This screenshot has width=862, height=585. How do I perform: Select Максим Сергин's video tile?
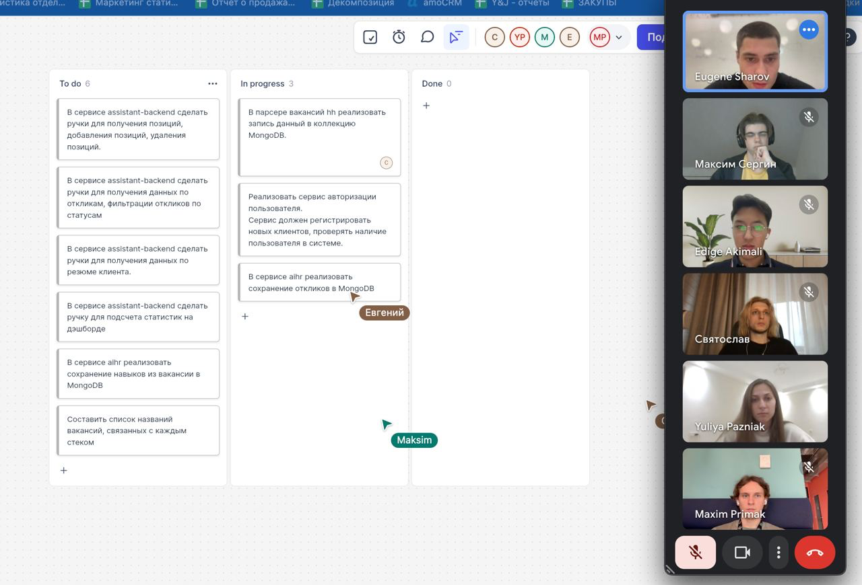coord(755,139)
